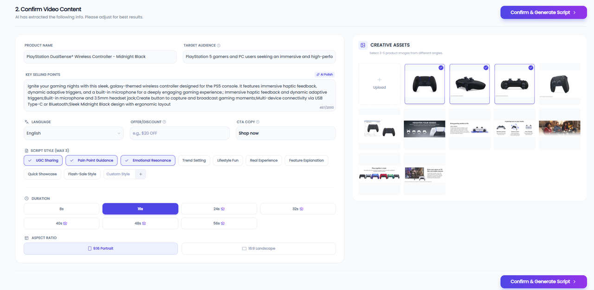Click the Offer/Discount input field
The image size is (594, 290).
click(180, 133)
